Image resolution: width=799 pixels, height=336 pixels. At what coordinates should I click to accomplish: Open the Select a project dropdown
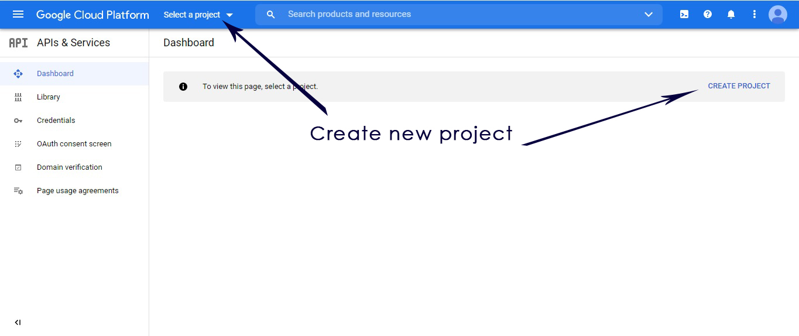tap(198, 15)
